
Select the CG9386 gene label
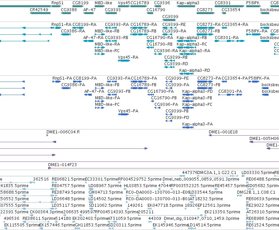tap(69, 10)
